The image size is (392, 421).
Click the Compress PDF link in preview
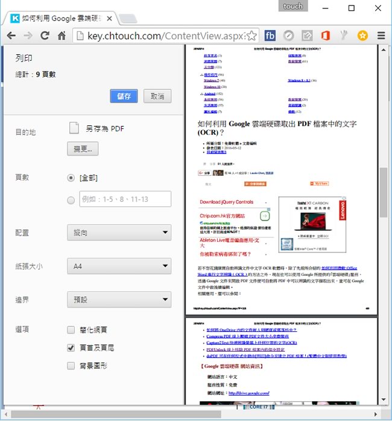(248, 336)
